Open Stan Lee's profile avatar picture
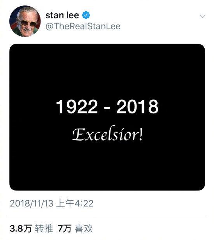 [x=25, y=21]
